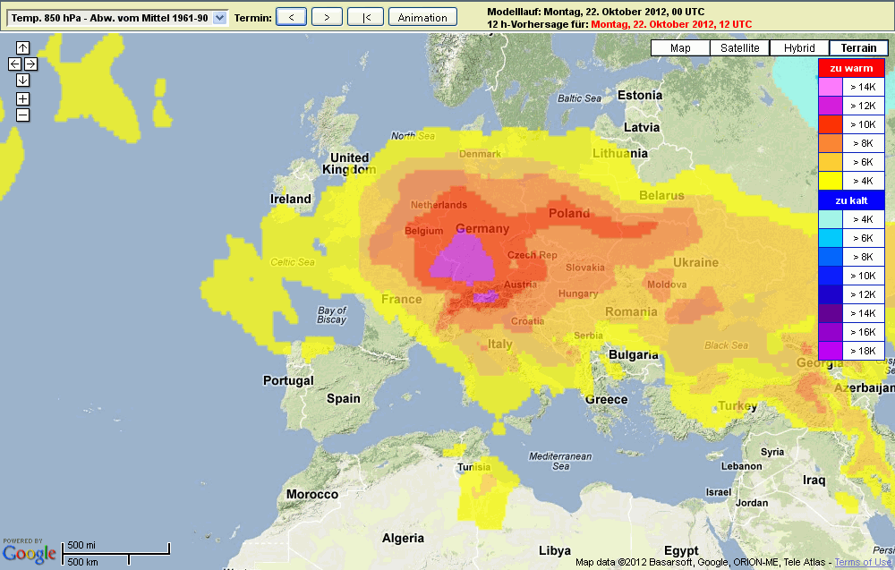The height and width of the screenshot is (570, 895).
Task: Click the 'zu warm' legend header
Action: (851, 68)
